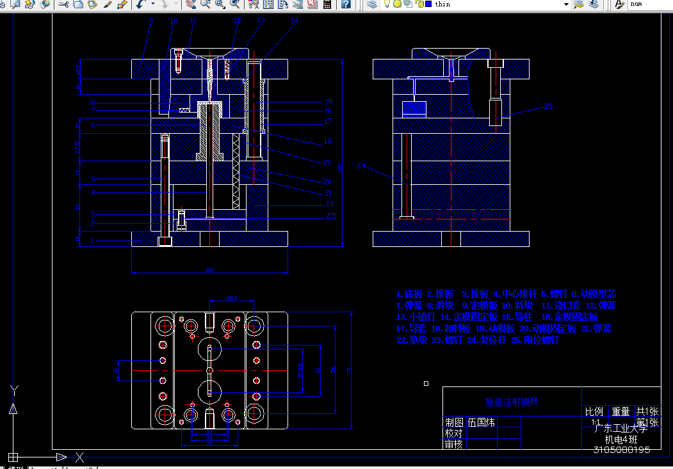The height and width of the screenshot is (469, 673).
Task: Activate the Pan realtime hand tool
Action: [191, 4]
